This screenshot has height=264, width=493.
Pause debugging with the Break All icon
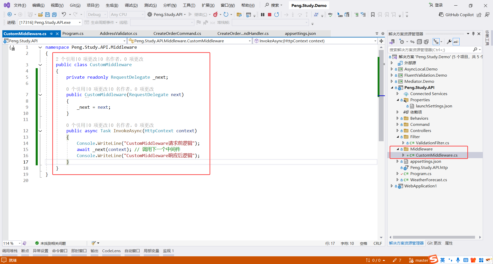(262, 15)
